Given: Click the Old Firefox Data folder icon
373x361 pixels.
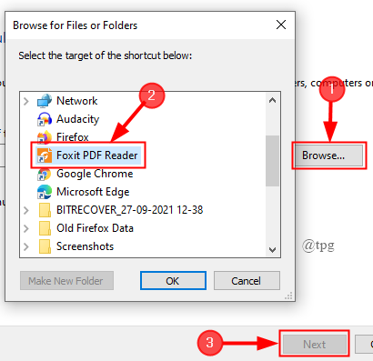Looking at the screenshot, I should click(x=45, y=228).
